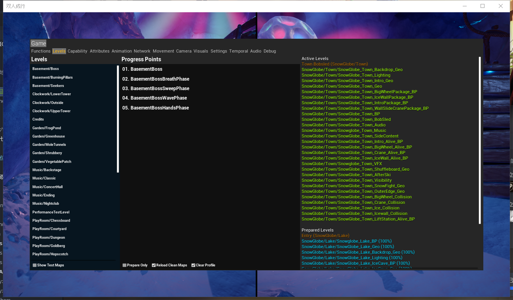513x300 pixels.
Task: Click Snowglobe_Town_VFX active level
Action: click(x=342, y=164)
